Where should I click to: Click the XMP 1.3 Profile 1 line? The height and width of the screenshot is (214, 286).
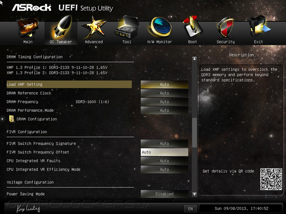[57, 67]
